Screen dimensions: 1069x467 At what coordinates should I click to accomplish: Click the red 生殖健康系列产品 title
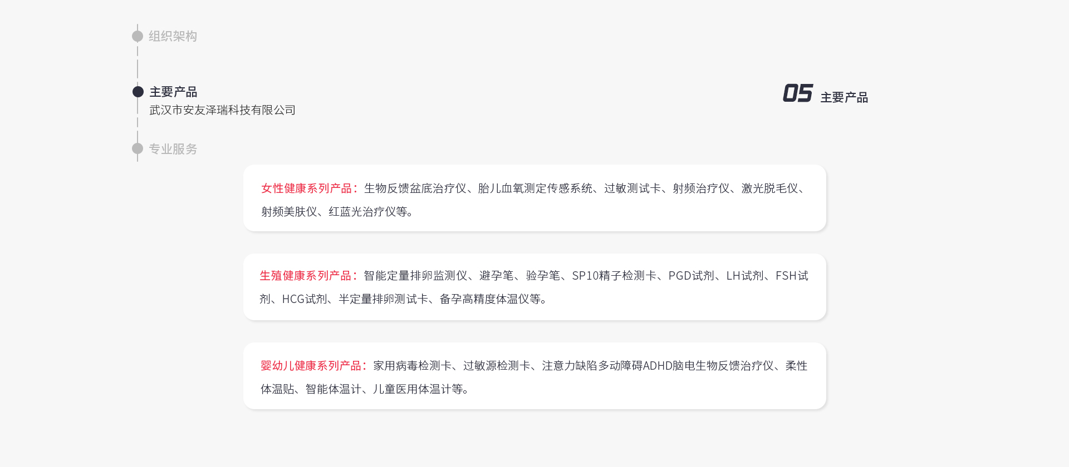(x=305, y=276)
